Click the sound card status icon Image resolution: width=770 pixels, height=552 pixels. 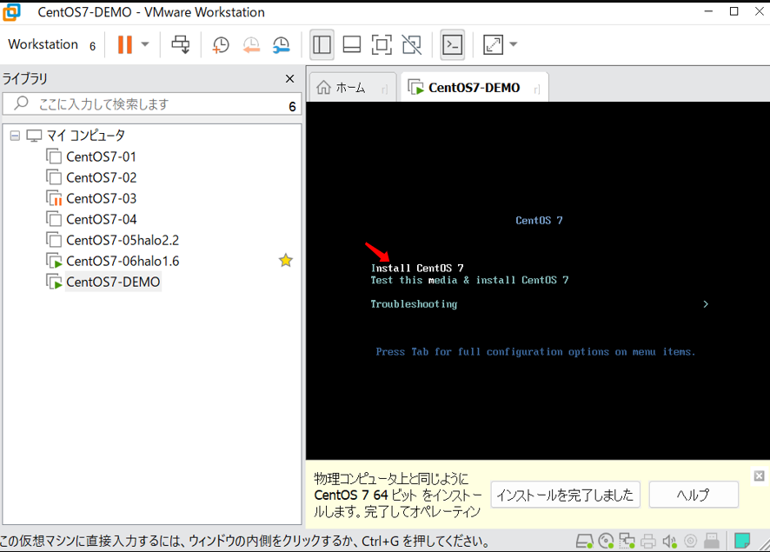coord(669,542)
